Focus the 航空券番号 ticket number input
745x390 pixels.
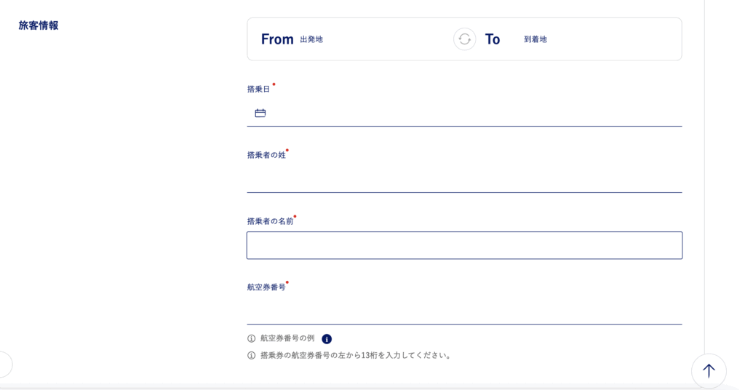click(x=465, y=311)
